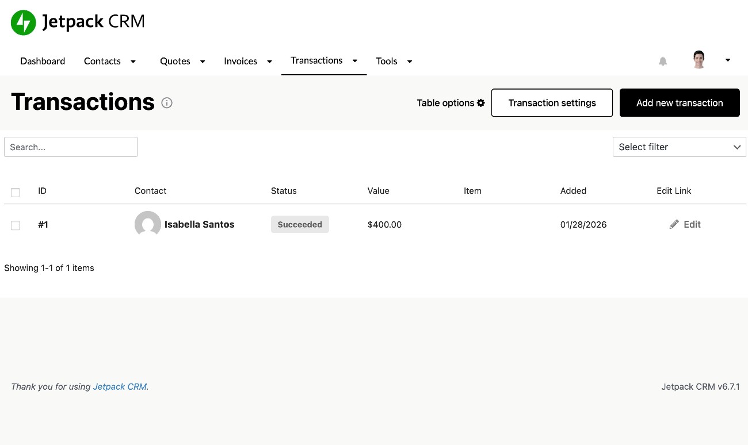Click the Search input field
The width and height of the screenshot is (748, 445).
point(70,147)
